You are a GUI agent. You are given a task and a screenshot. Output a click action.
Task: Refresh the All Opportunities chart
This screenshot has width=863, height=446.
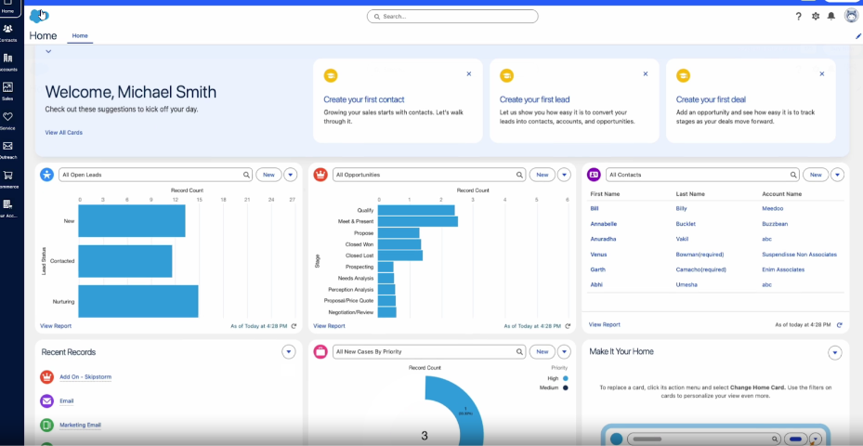tap(568, 326)
